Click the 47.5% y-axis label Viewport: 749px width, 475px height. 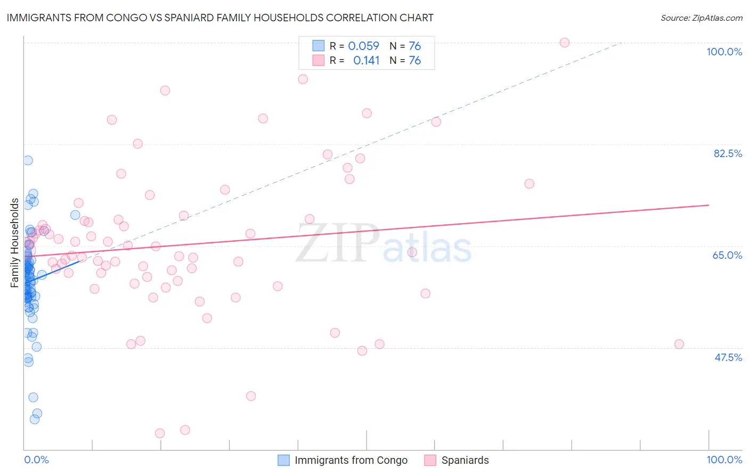728,357
